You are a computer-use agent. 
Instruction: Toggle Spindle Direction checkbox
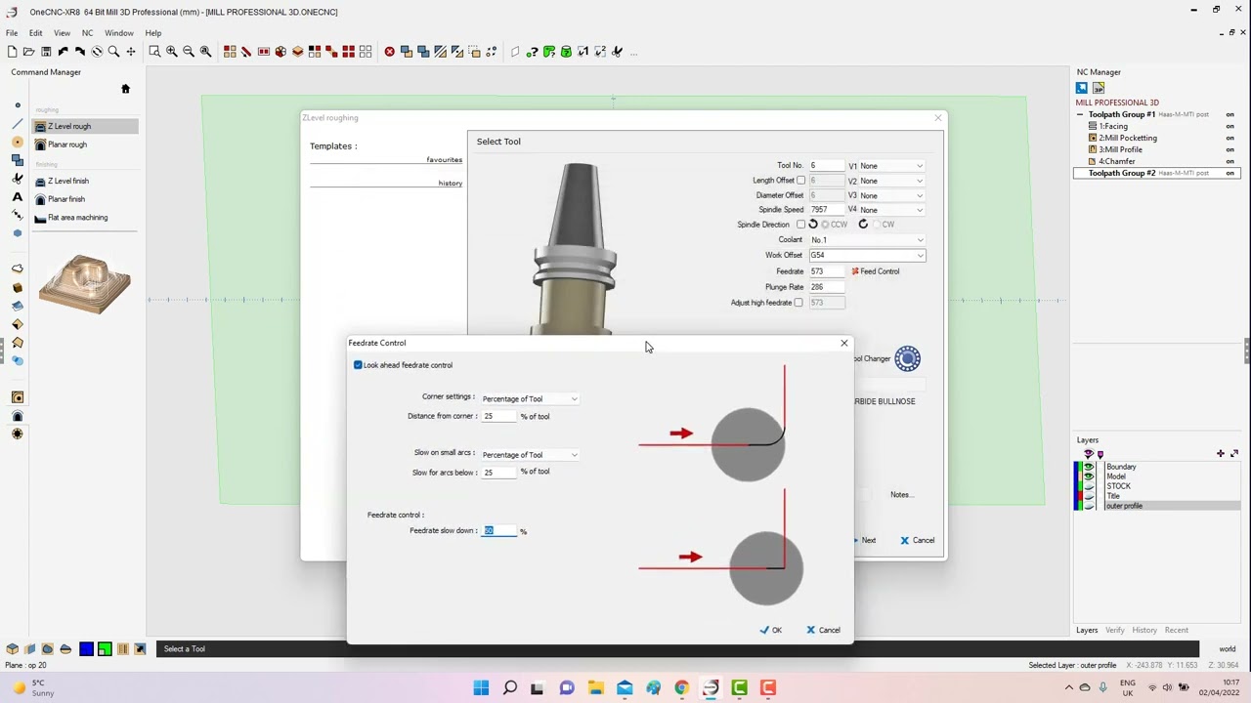[x=801, y=225]
